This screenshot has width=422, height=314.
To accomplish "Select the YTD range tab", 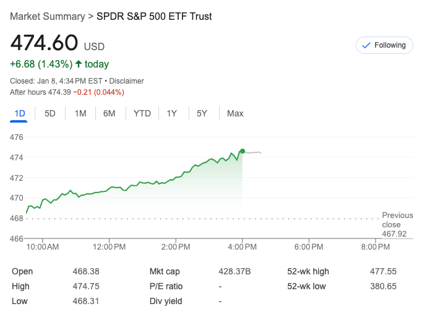I will click(x=142, y=113).
